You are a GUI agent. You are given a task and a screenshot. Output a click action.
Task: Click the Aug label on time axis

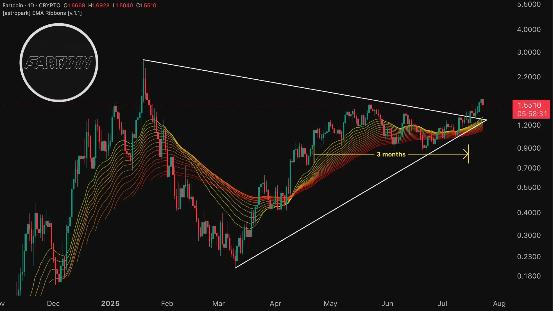pyautogui.click(x=499, y=303)
